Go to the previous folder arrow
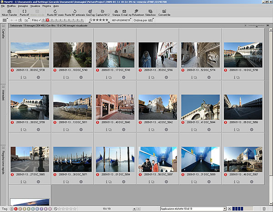This screenshot has width=273, height=212. (x=12, y=20)
